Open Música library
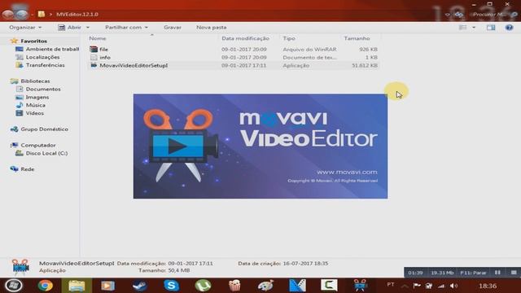521x293 pixels. [x=35, y=105]
